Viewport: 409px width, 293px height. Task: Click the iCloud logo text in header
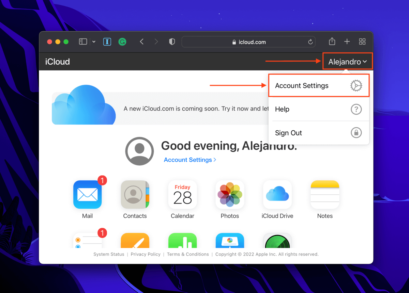pyautogui.click(x=57, y=62)
